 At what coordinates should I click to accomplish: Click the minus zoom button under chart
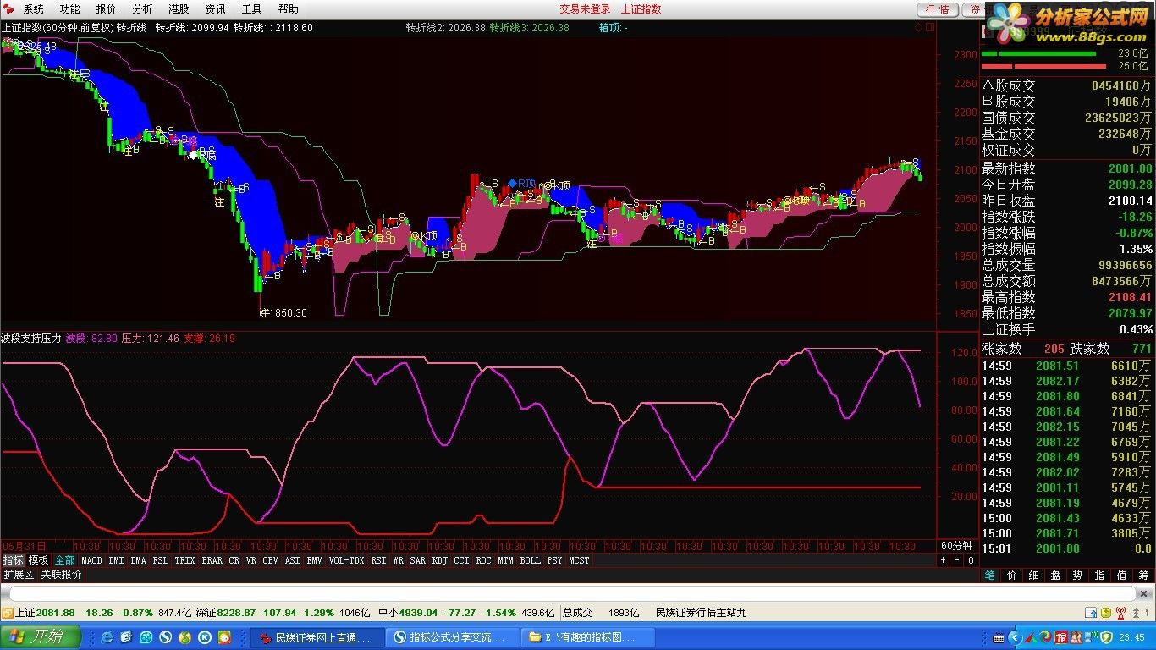click(957, 560)
